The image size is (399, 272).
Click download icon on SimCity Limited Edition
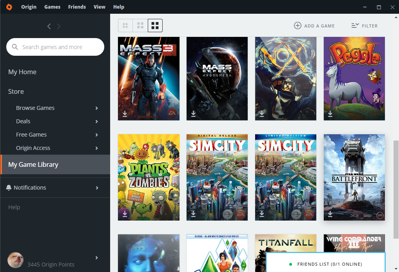pyautogui.click(x=262, y=214)
